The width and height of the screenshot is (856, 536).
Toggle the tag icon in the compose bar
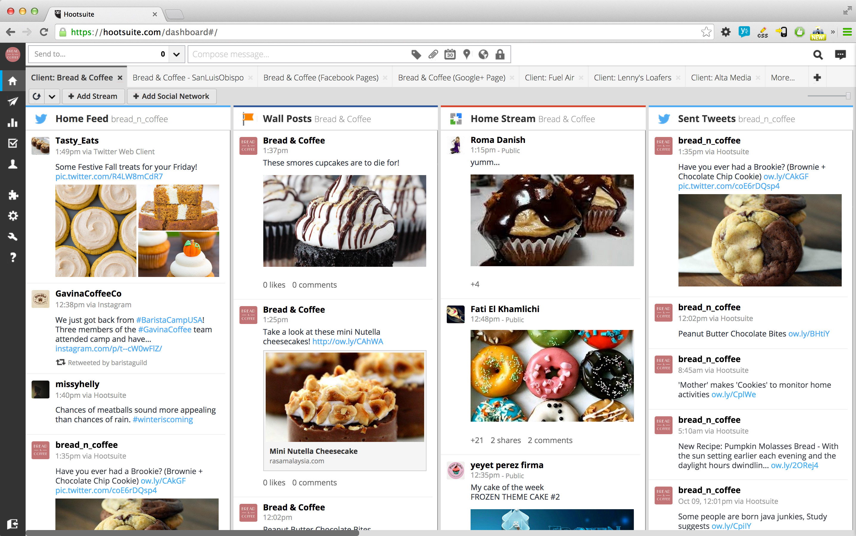416,54
